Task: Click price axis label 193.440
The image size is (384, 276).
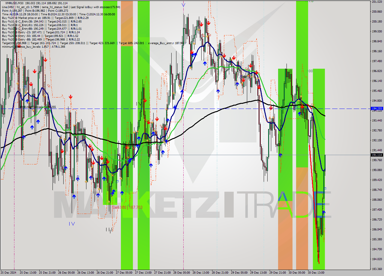Action: [x=376, y=121]
